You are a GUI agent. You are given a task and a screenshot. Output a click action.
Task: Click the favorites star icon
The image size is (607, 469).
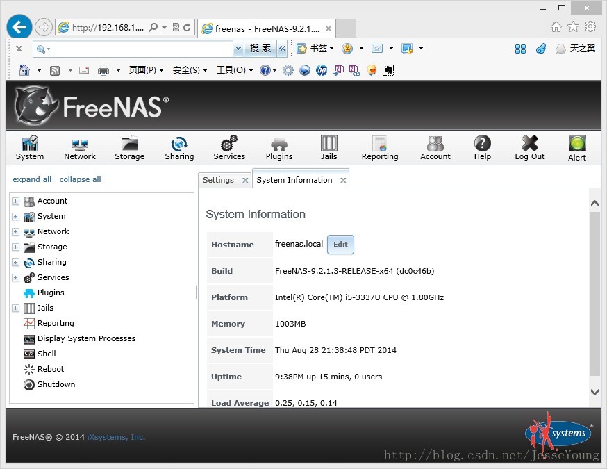coord(574,26)
